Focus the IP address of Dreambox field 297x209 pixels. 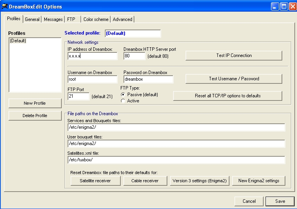click(92, 56)
